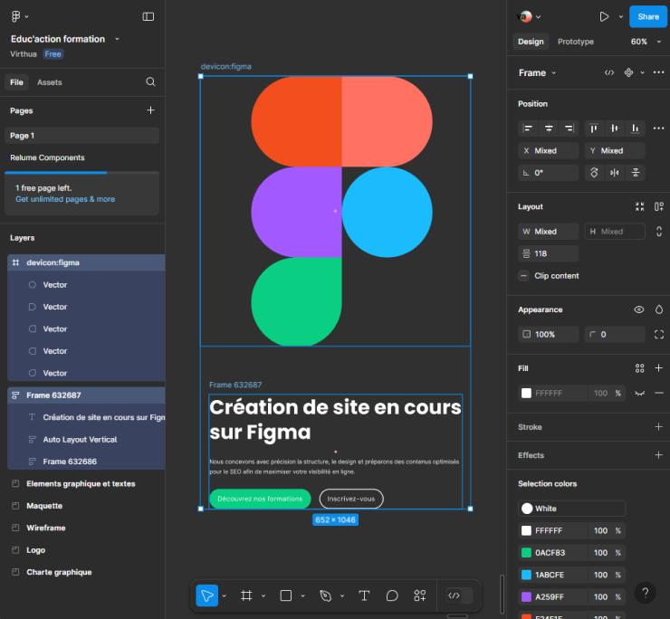670x619 pixels.
Task: Open fill styles four-dots icon
Action: 639,368
